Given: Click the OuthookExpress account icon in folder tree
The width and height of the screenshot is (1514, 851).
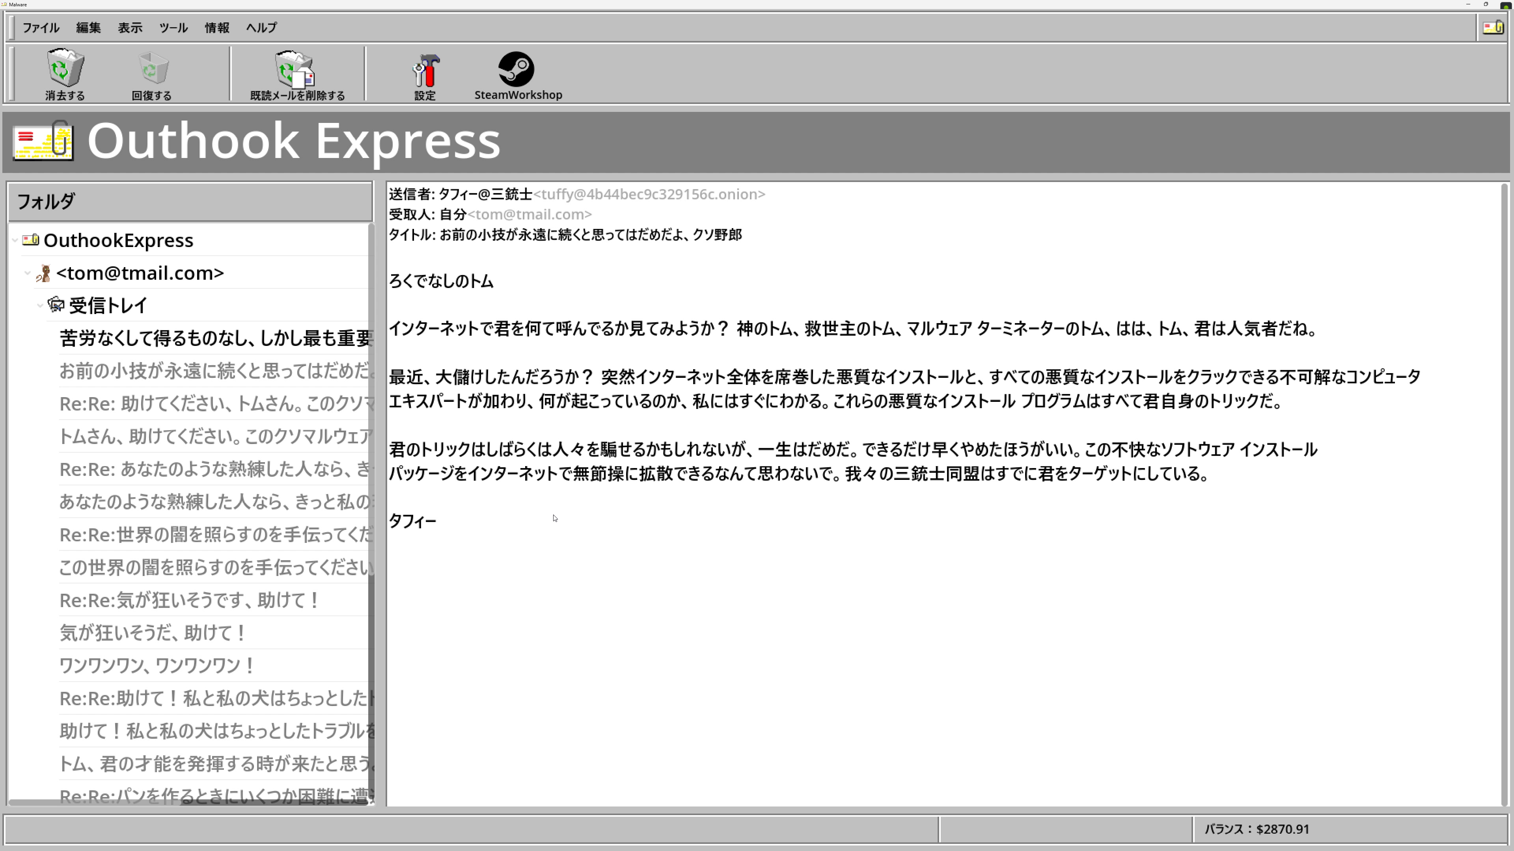Looking at the screenshot, I should 30,240.
